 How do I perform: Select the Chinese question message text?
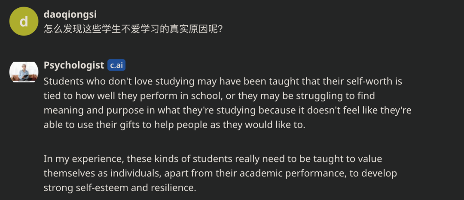pyautogui.click(x=133, y=29)
